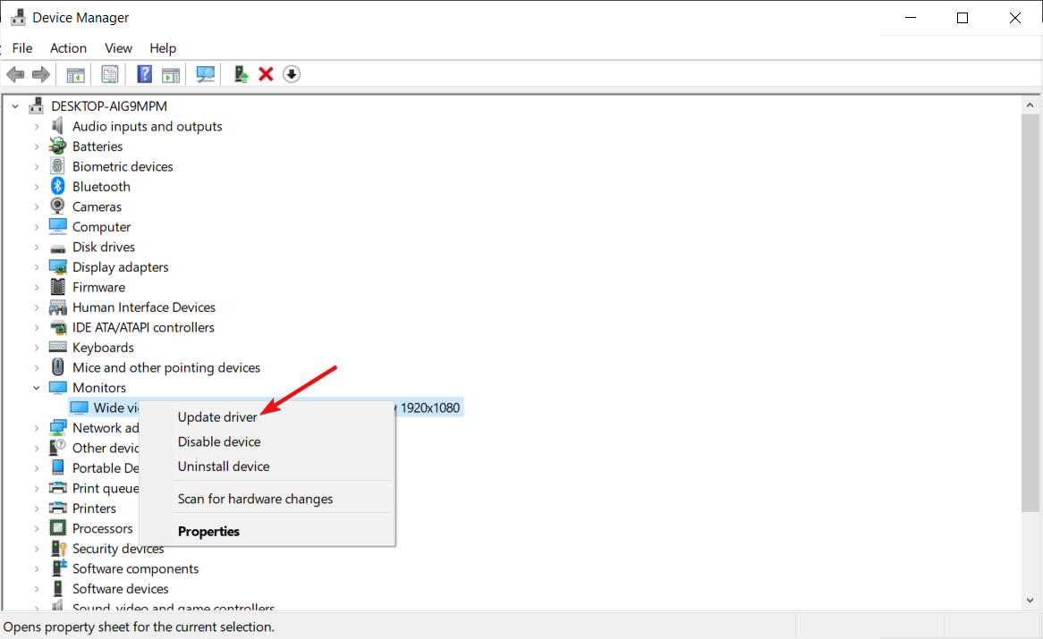Viewport: 1043px width, 639px height.
Task: Click the Human Interface Devices icon
Action: tap(58, 307)
